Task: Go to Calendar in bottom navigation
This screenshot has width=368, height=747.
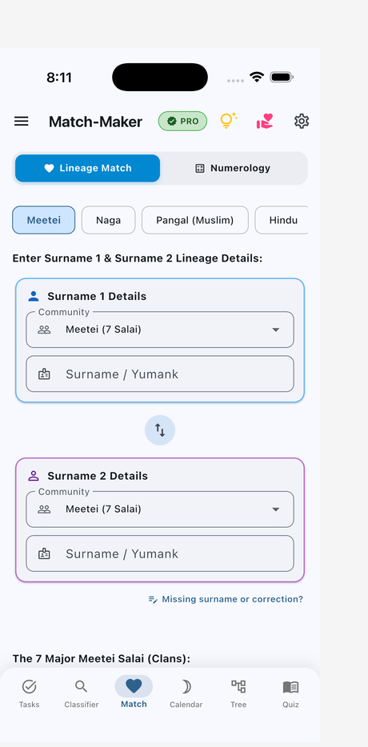Action: click(x=186, y=693)
